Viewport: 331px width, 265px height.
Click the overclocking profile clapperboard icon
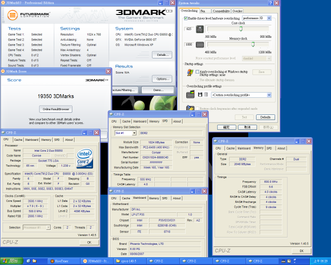(x=190, y=94)
